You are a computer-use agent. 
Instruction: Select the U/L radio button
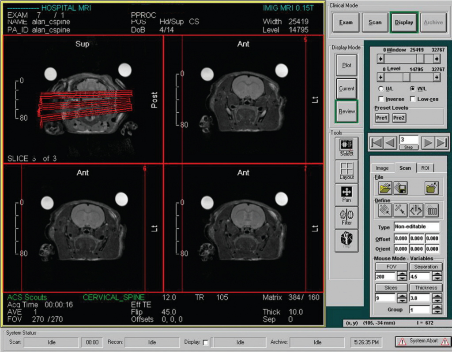tap(381, 88)
